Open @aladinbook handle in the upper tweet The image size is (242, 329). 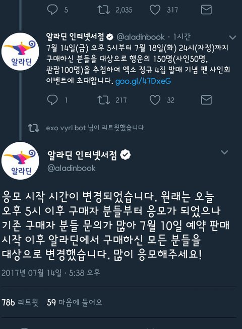click(141, 37)
